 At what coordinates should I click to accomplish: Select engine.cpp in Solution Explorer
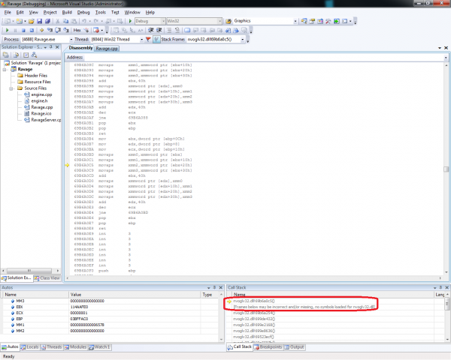pyautogui.click(x=41, y=94)
